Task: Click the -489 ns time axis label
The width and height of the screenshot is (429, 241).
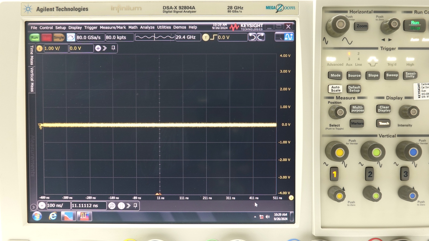Action: 44,198
